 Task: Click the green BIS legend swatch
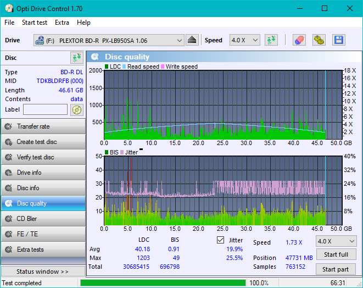pyautogui.click(x=107, y=152)
